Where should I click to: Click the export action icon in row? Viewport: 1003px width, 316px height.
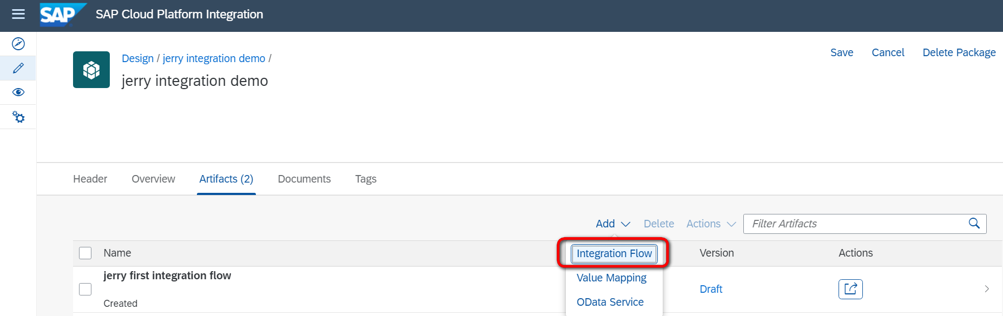tap(850, 289)
